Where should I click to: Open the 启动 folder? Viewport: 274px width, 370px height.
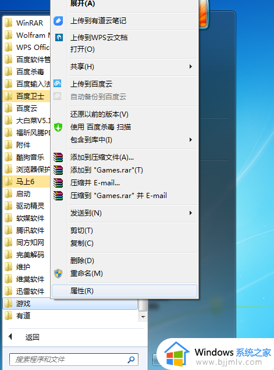(x=27, y=194)
